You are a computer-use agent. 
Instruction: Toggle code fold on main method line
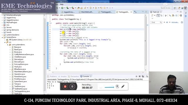(x=51, y=23)
